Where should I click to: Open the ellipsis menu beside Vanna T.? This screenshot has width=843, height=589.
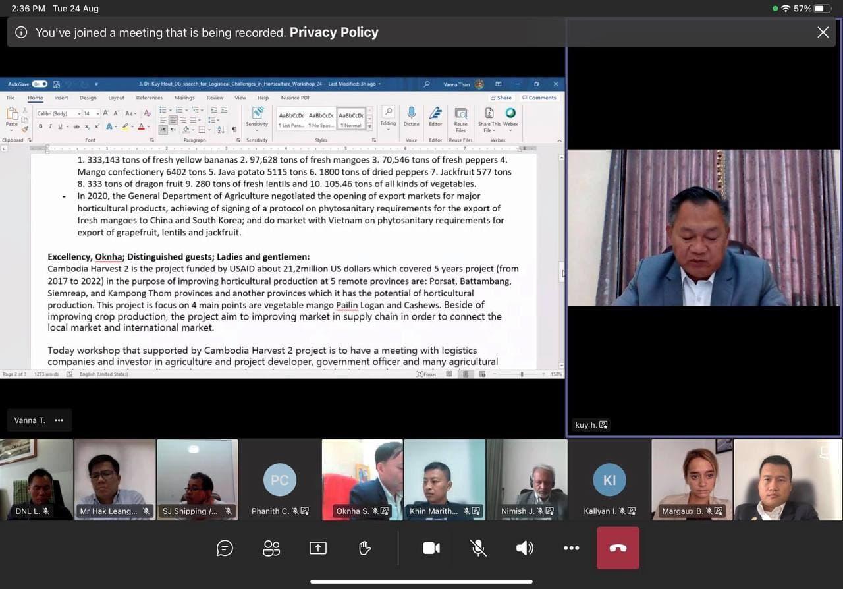59,420
